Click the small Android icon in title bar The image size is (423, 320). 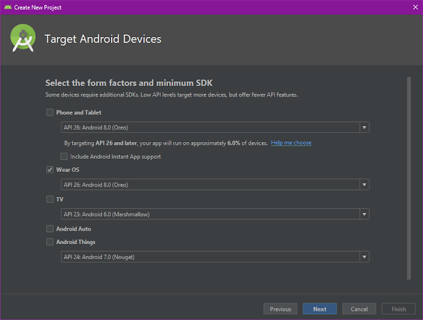click(8, 6)
